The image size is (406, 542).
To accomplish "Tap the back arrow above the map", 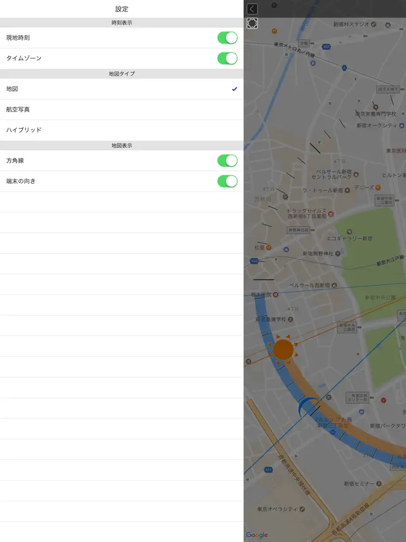I will [252, 9].
